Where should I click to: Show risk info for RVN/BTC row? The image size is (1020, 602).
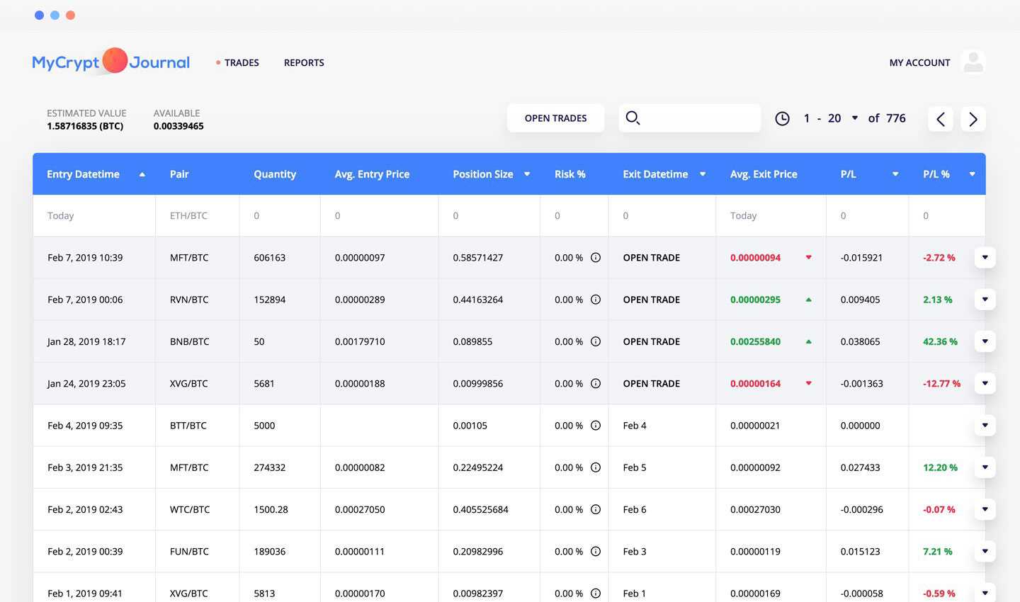pos(596,300)
